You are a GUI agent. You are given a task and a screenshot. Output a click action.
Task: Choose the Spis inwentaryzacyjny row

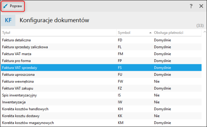pos(19,95)
